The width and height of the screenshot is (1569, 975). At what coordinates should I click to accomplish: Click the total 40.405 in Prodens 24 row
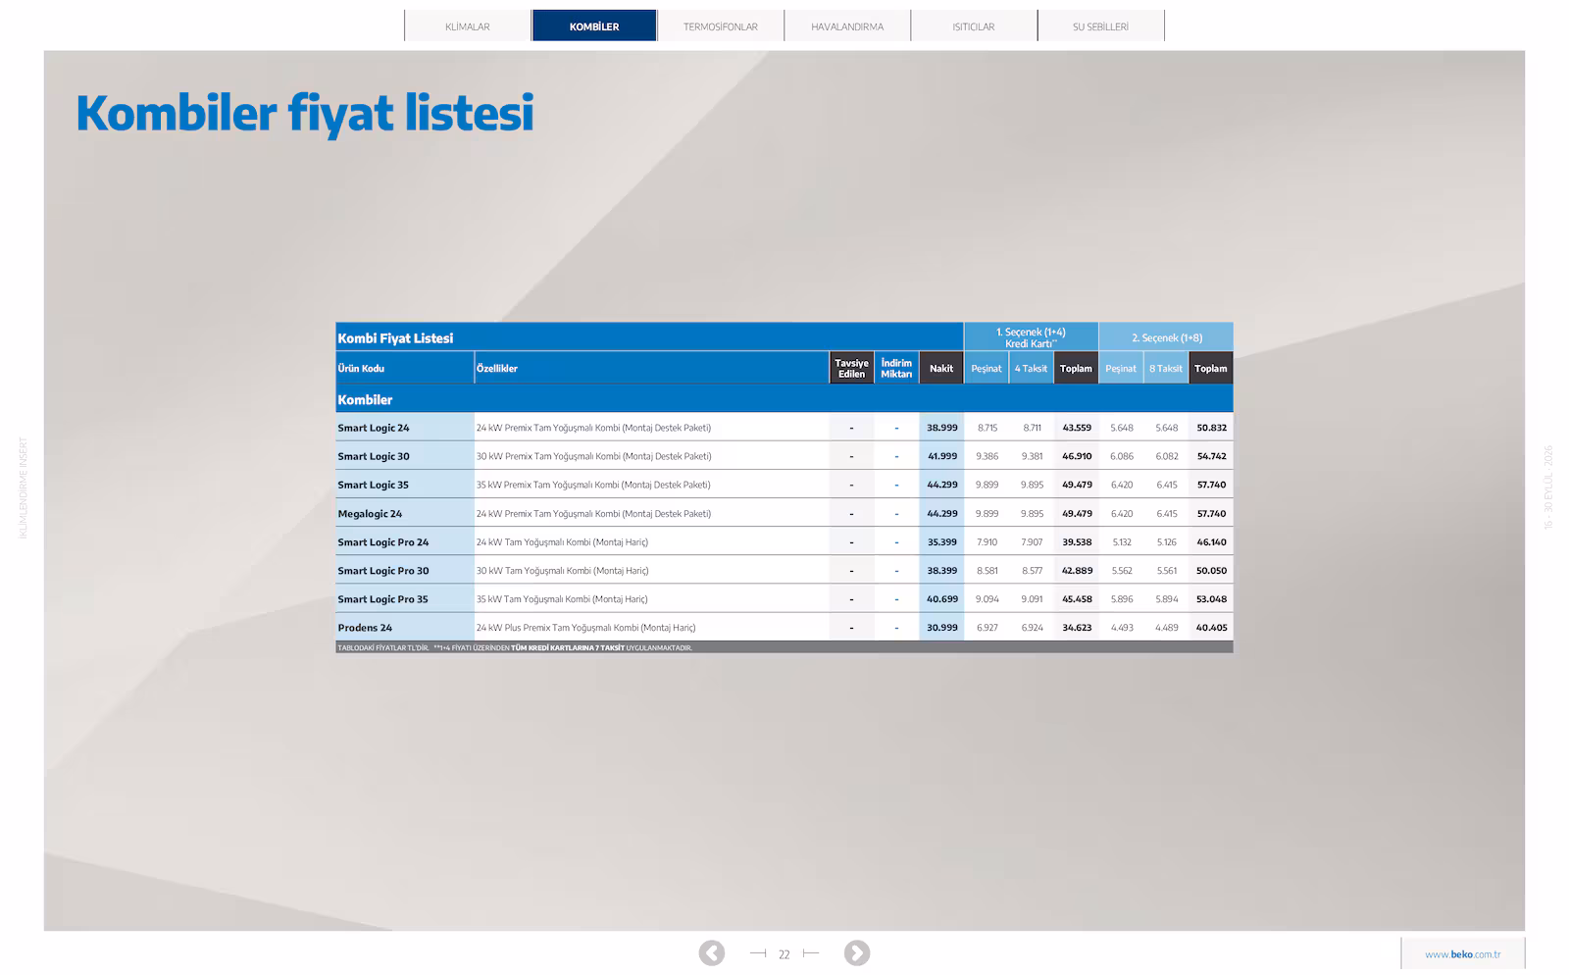click(1212, 628)
